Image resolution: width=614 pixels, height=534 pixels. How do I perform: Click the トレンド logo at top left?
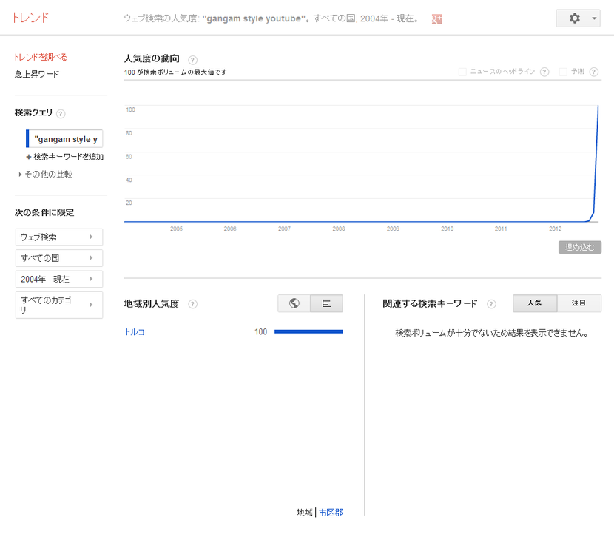click(x=30, y=18)
